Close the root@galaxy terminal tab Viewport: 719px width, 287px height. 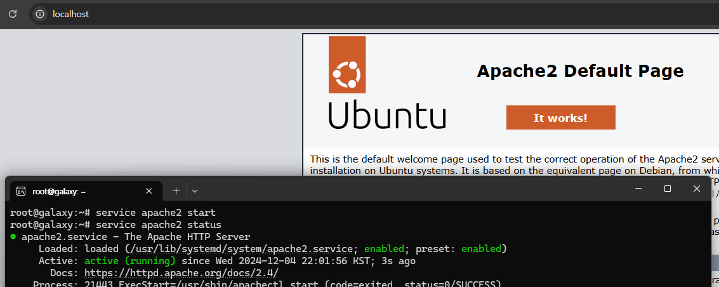tap(148, 191)
